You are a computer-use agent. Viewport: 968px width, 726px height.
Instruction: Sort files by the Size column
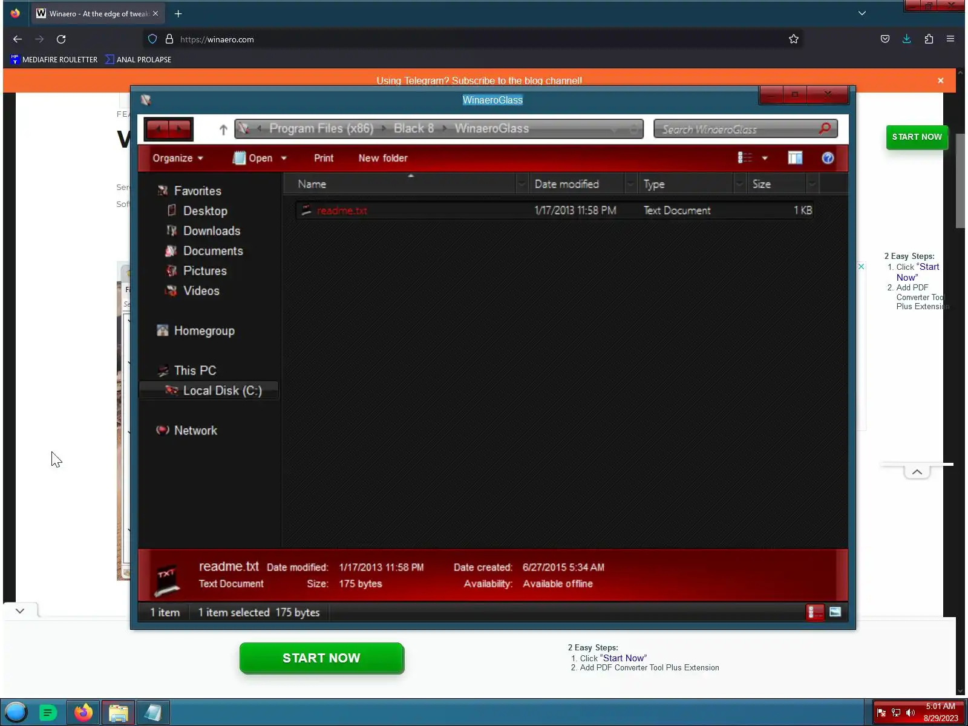click(776, 184)
